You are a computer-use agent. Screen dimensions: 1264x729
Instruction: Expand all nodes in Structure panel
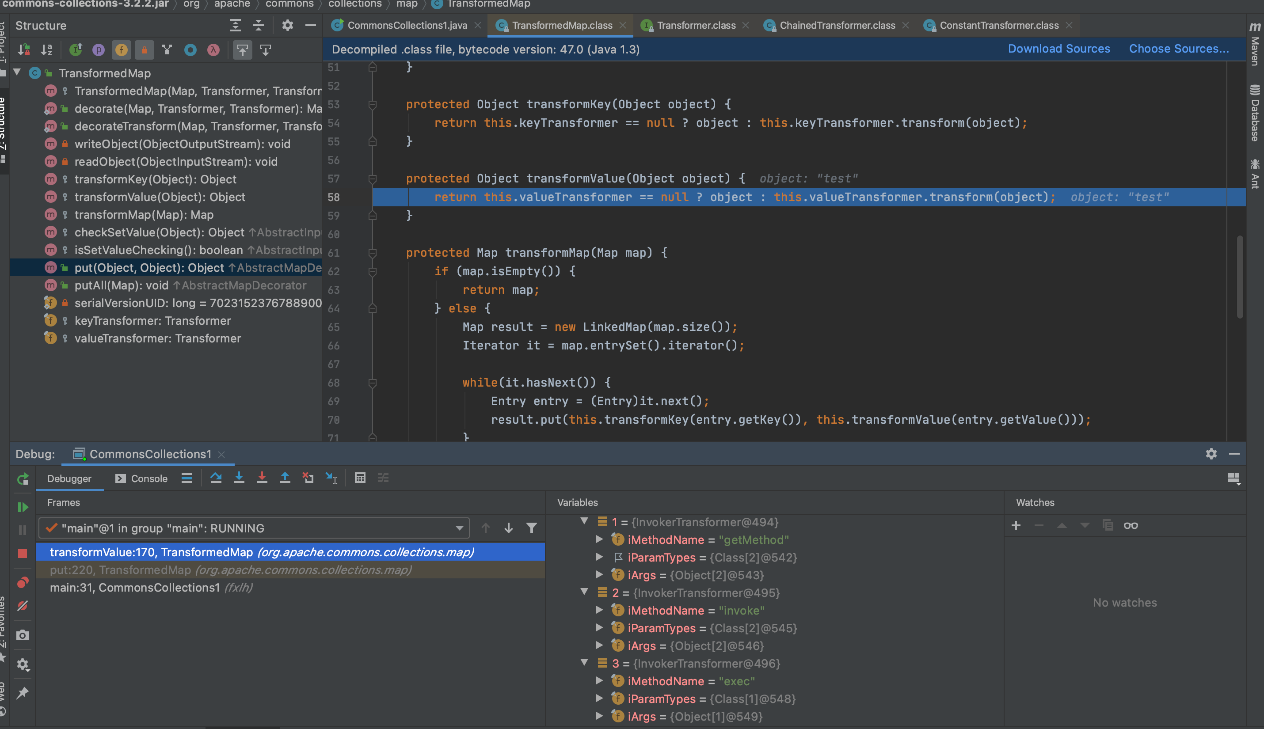[236, 25]
